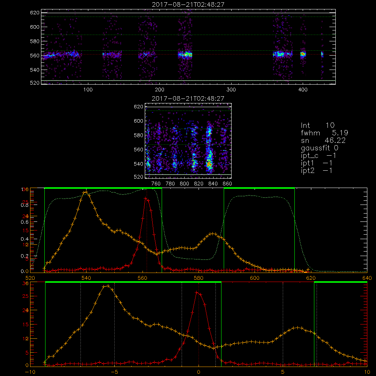376x376 pixels.
Task: Click x-axis label '10' of bottom plot
Action: click(x=367, y=372)
